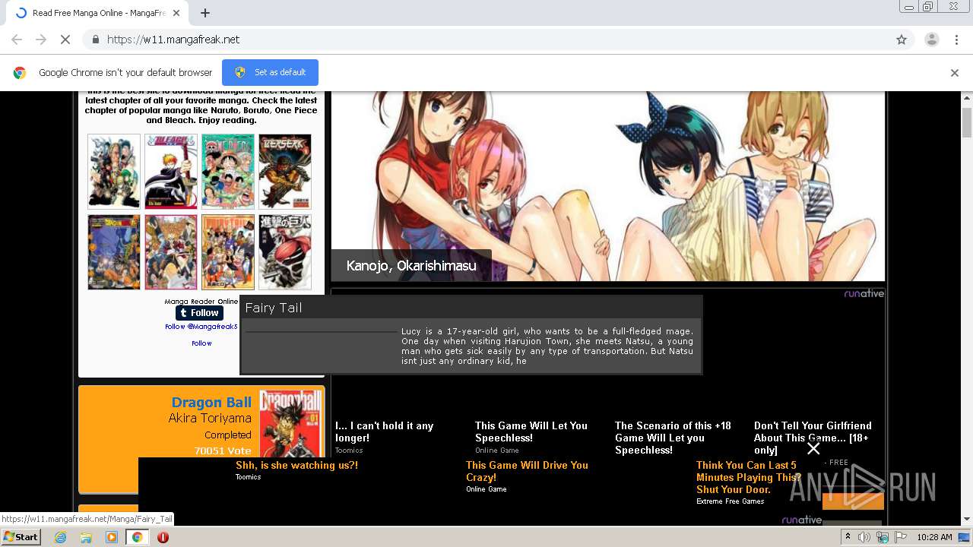Open the first manga cover in top row
This screenshot has width=973, height=547.
[x=114, y=172]
